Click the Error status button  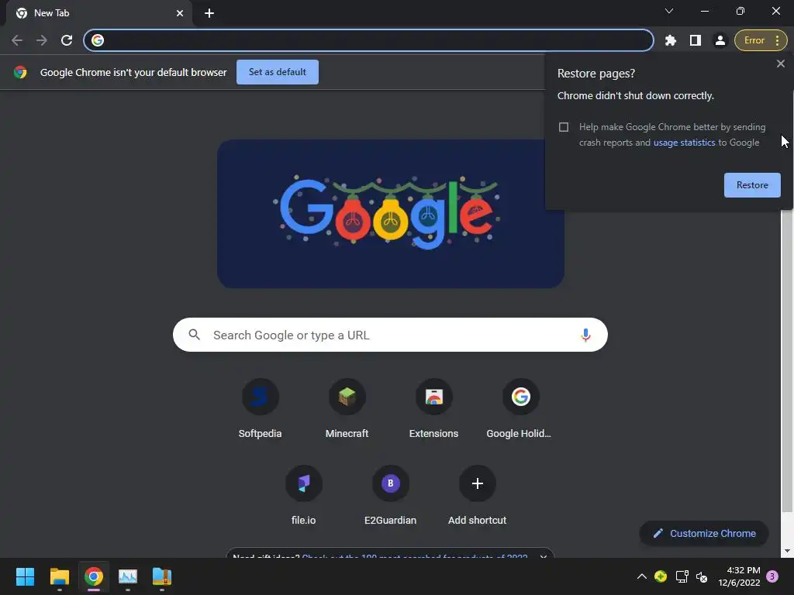[x=754, y=40]
